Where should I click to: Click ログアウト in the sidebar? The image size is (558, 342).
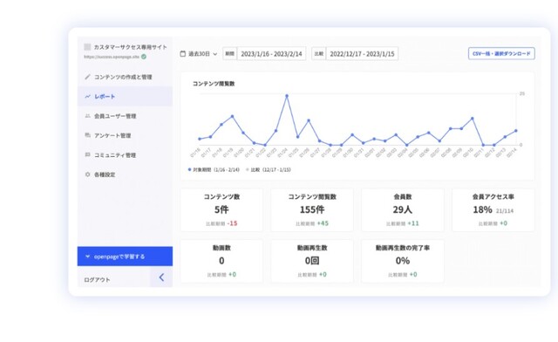pos(97,280)
